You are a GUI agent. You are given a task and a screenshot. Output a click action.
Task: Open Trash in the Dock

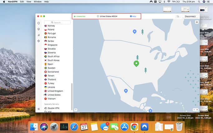(179, 127)
